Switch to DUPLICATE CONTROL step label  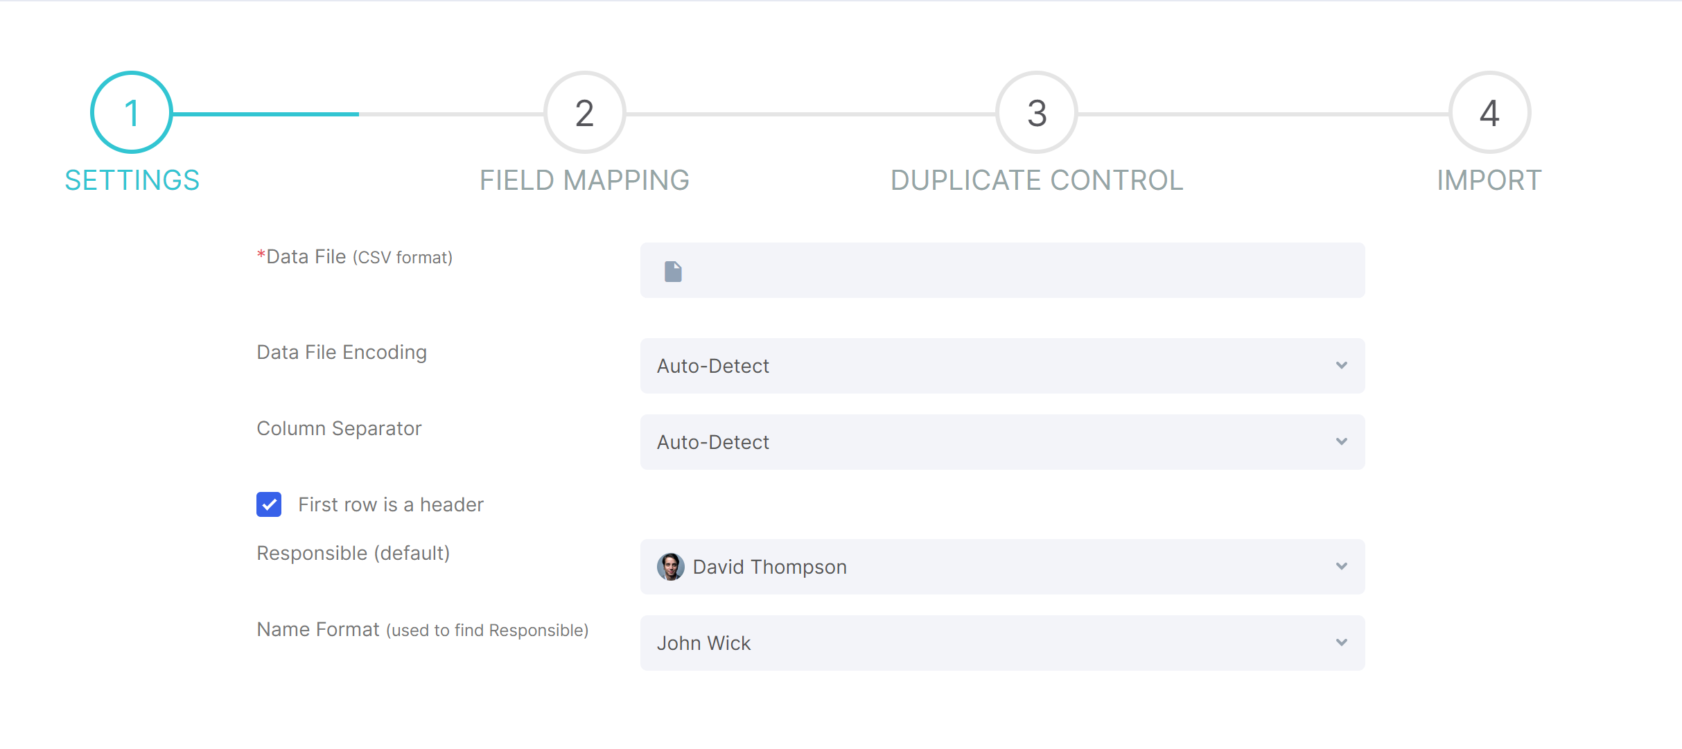pos(1037,180)
